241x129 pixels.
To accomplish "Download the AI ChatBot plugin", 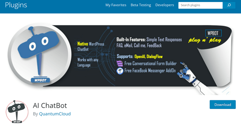I will (x=222, y=105).
